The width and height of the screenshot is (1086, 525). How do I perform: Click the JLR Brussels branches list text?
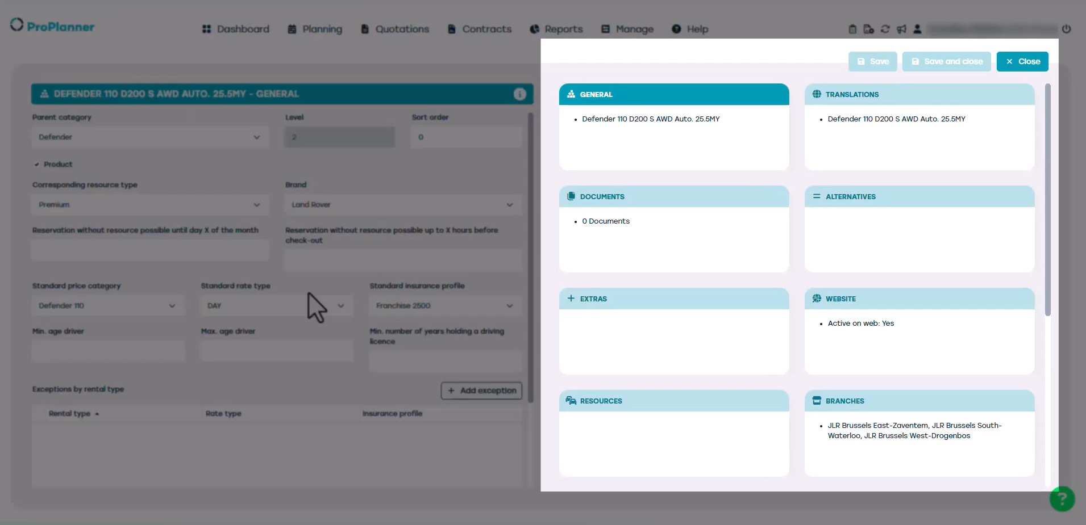tap(914, 431)
